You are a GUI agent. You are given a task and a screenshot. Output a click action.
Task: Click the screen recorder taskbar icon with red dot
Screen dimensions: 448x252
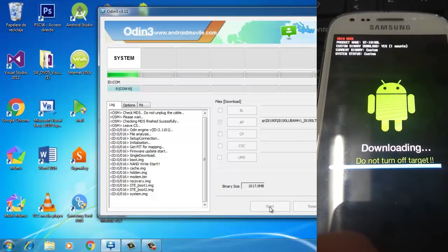click(x=152, y=245)
